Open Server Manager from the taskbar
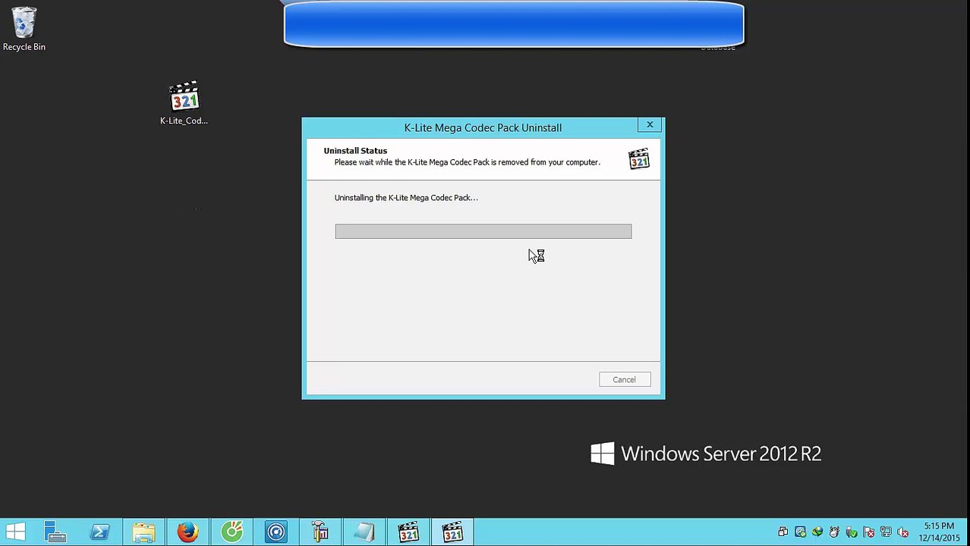The width and height of the screenshot is (970, 546). point(55,532)
